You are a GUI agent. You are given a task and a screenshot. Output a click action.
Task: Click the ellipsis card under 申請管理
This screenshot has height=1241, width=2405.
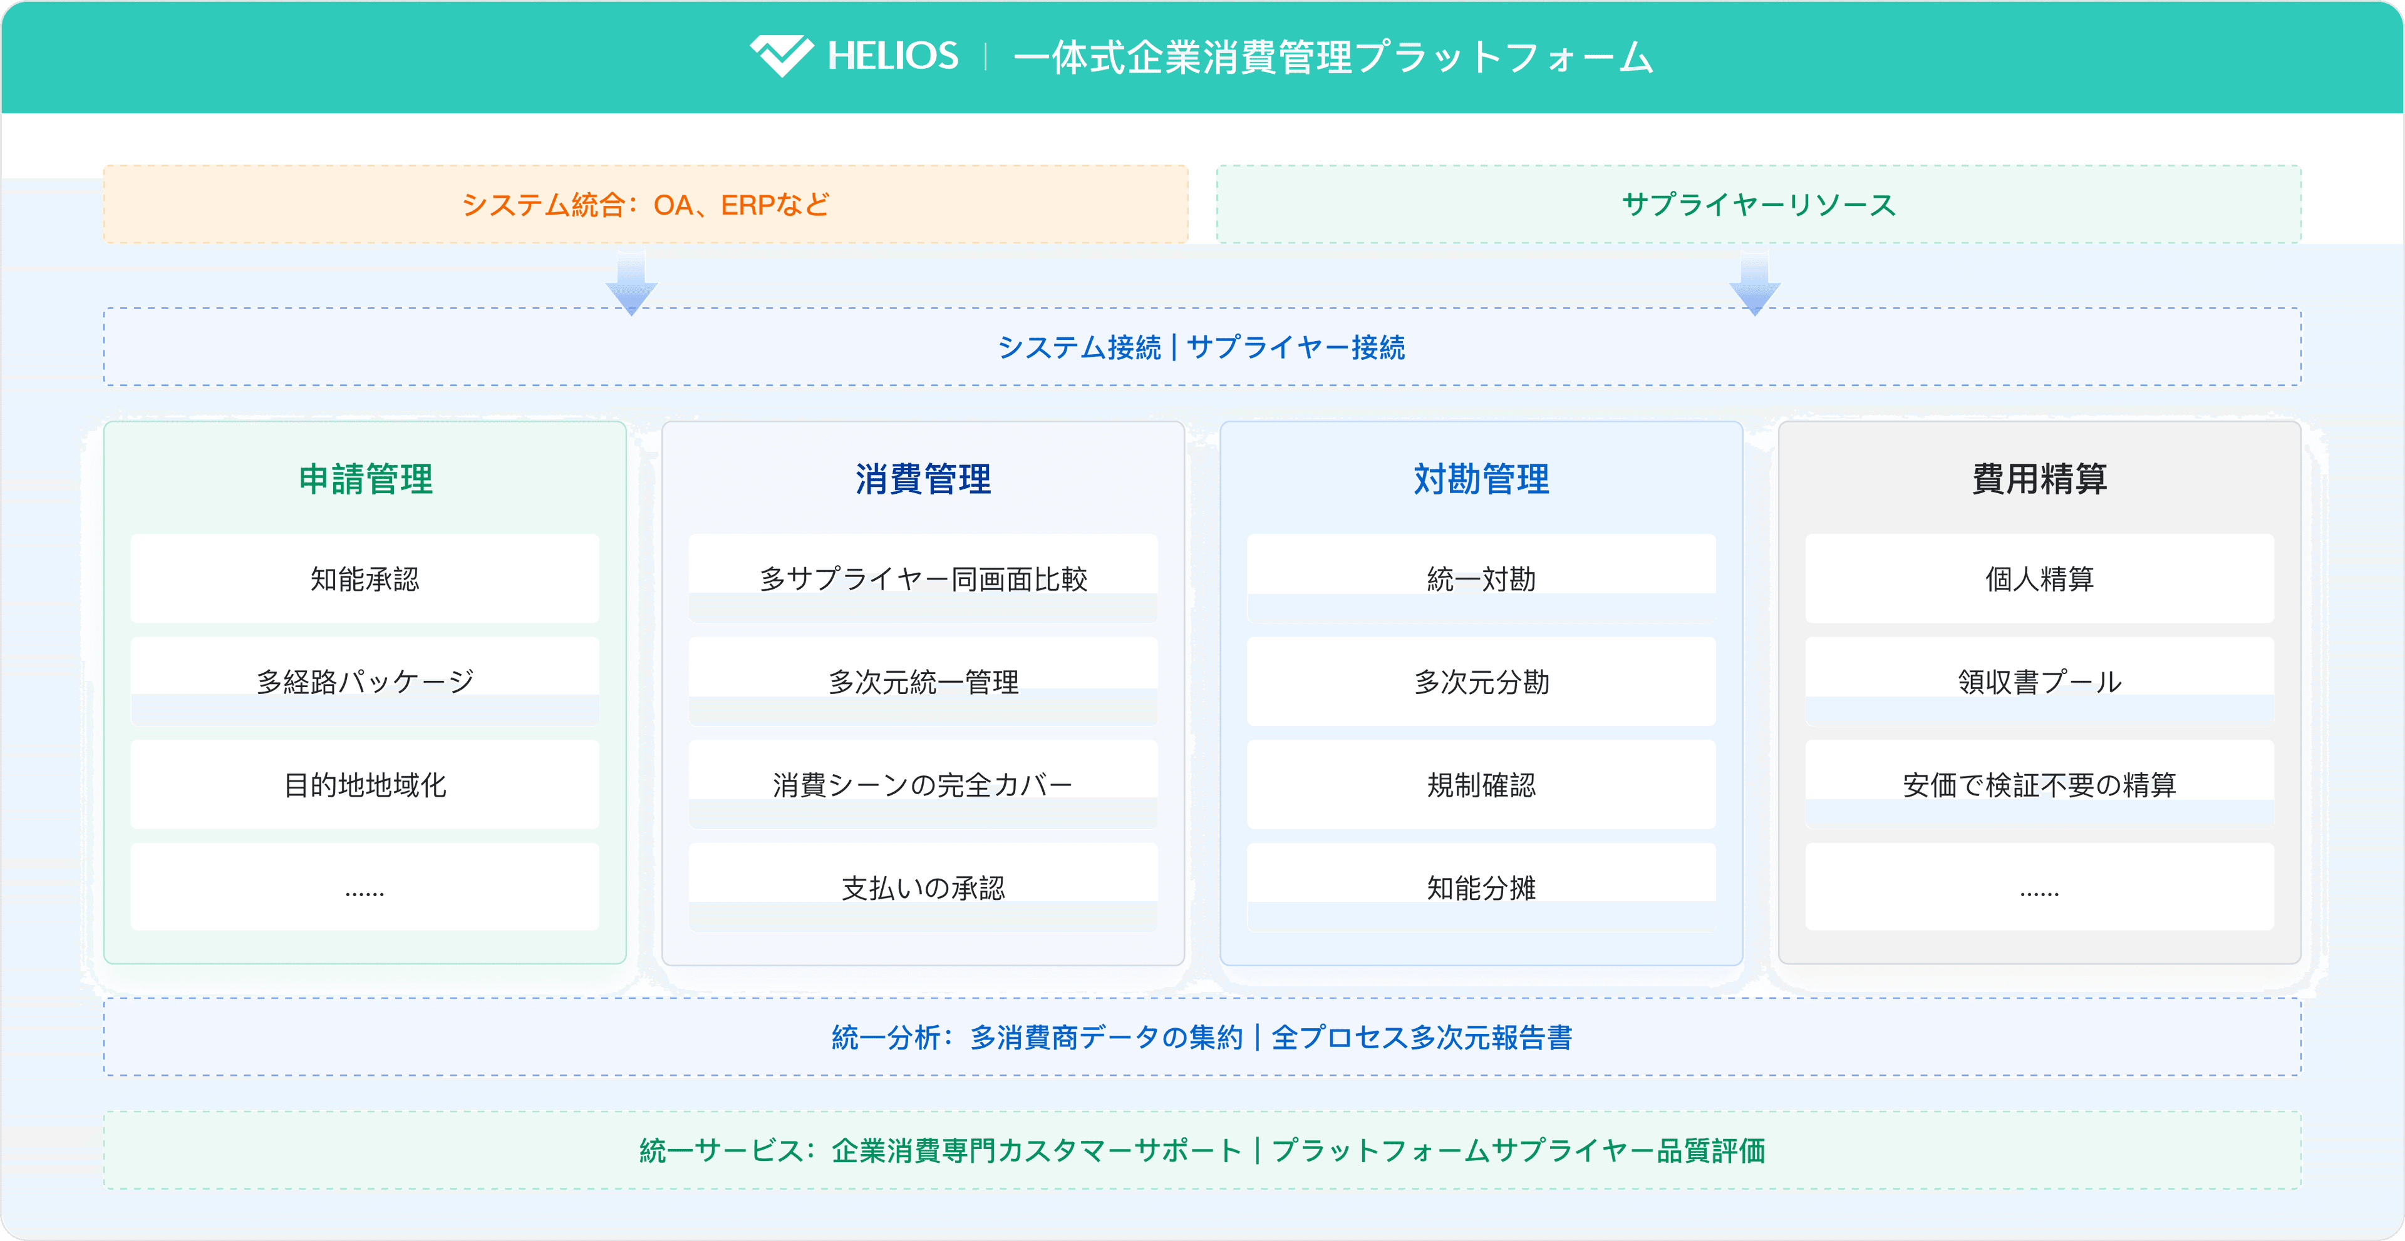[x=365, y=887]
